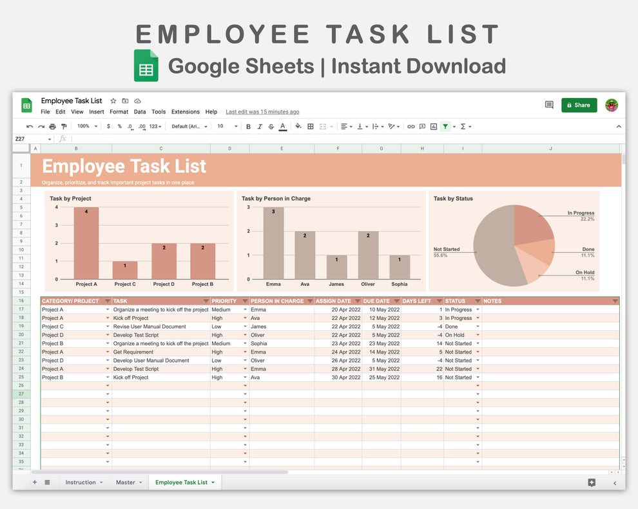
Task: Select the borders icon in the toolbar
Action: coord(311,126)
